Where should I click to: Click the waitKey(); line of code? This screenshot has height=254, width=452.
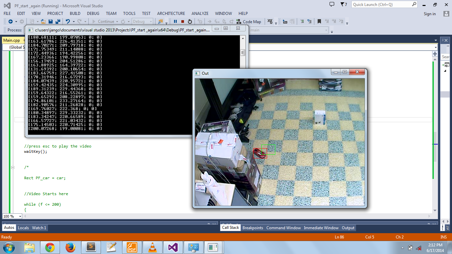click(x=36, y=151)
